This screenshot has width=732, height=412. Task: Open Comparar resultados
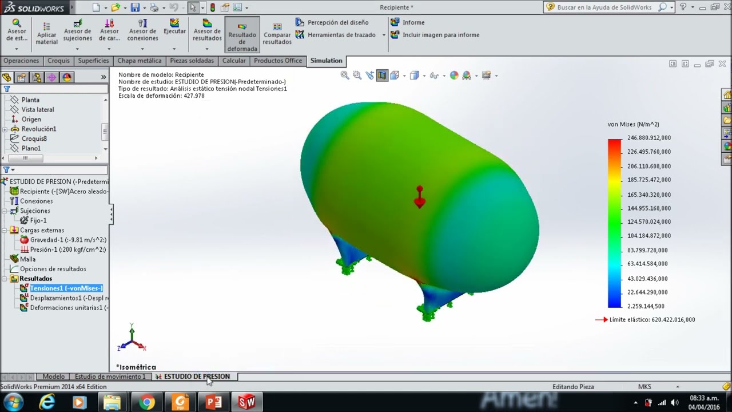[277, 34]
